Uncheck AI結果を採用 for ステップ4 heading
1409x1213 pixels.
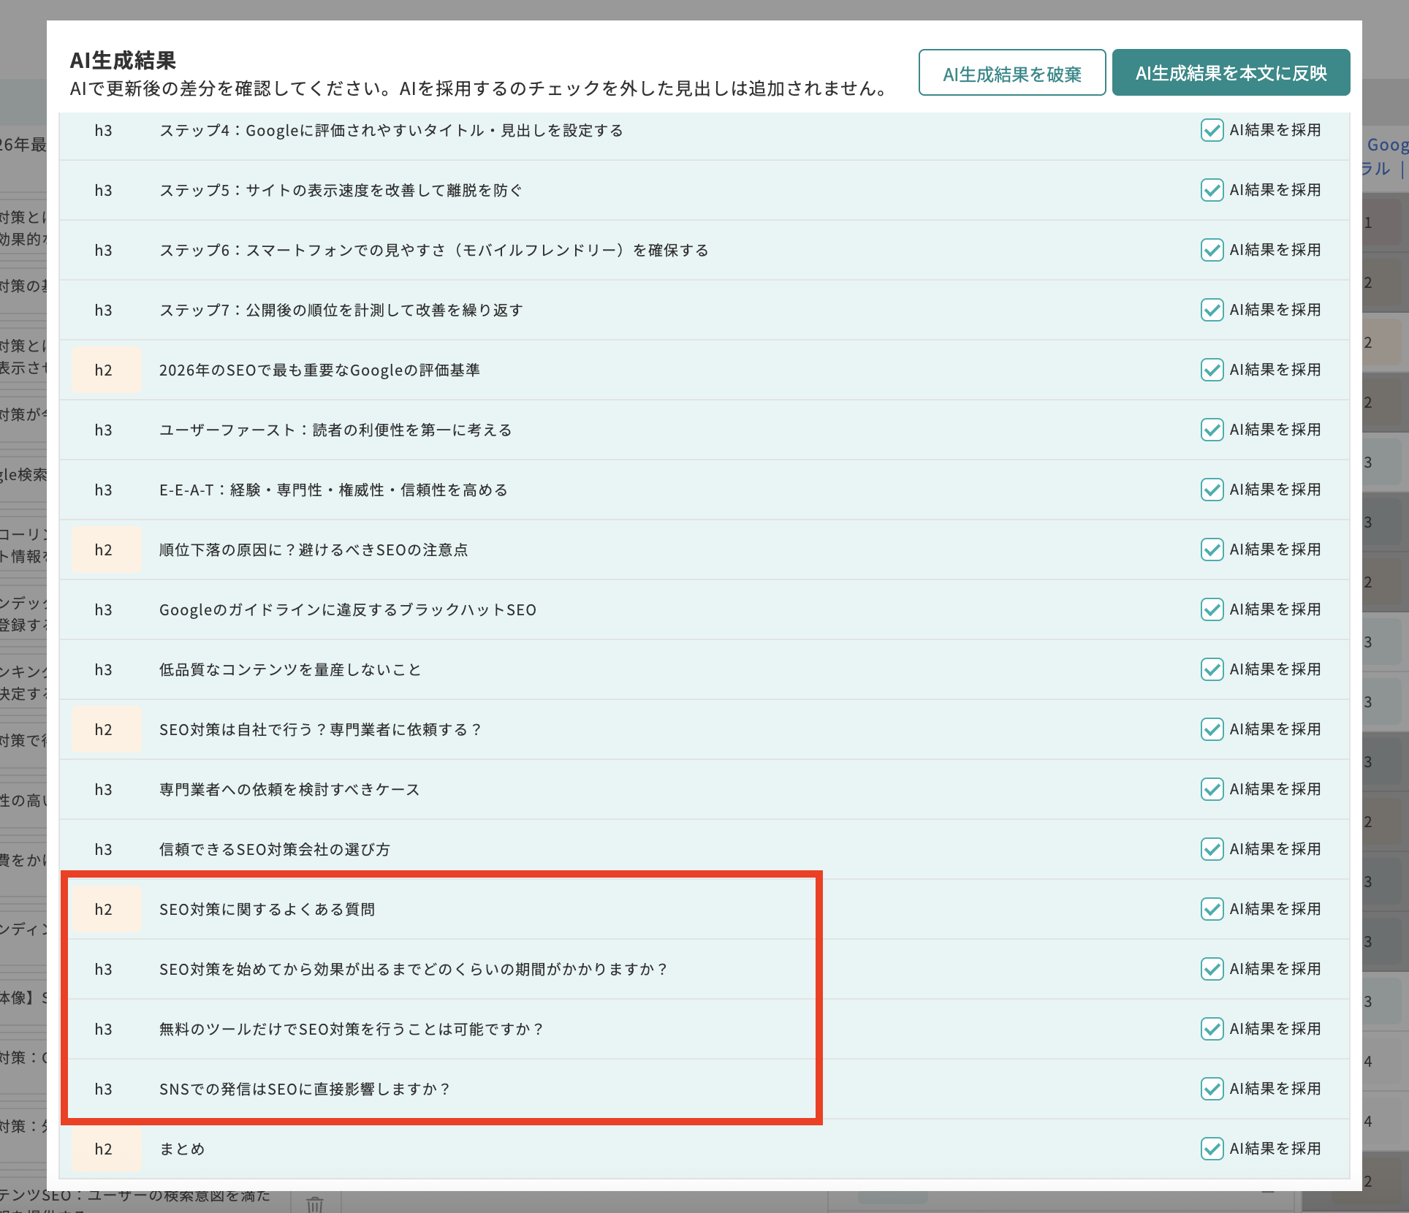coord(1212,131)
